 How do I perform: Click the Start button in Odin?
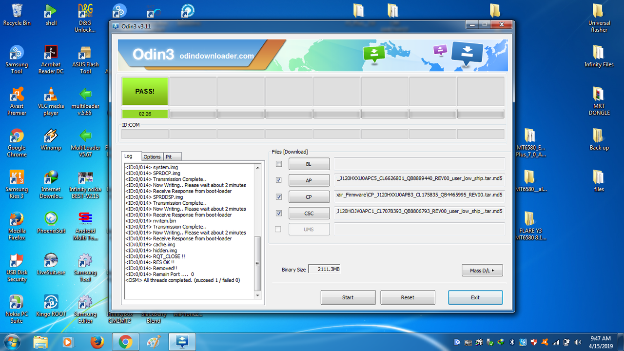(348, 297)
